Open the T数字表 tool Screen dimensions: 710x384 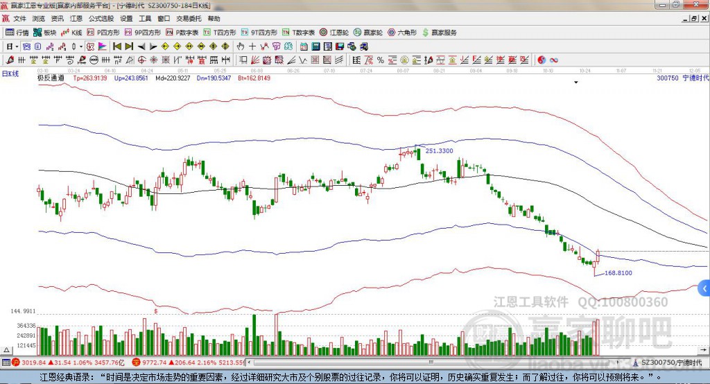click(x=298, y=33)
